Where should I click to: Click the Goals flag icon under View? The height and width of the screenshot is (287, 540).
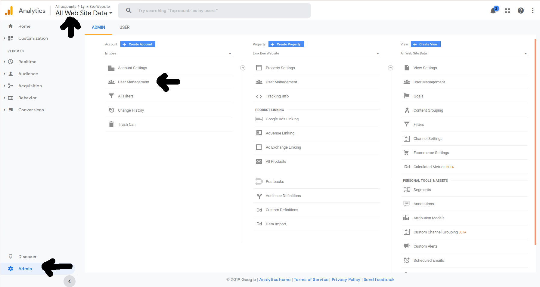(x=407, y=96)
